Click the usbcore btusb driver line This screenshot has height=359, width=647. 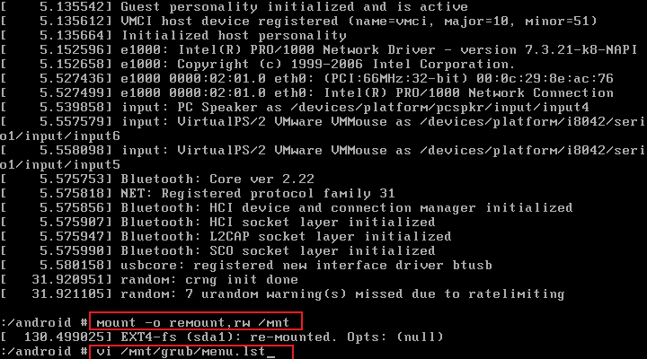pyautogui.click(x=246, y=266)
